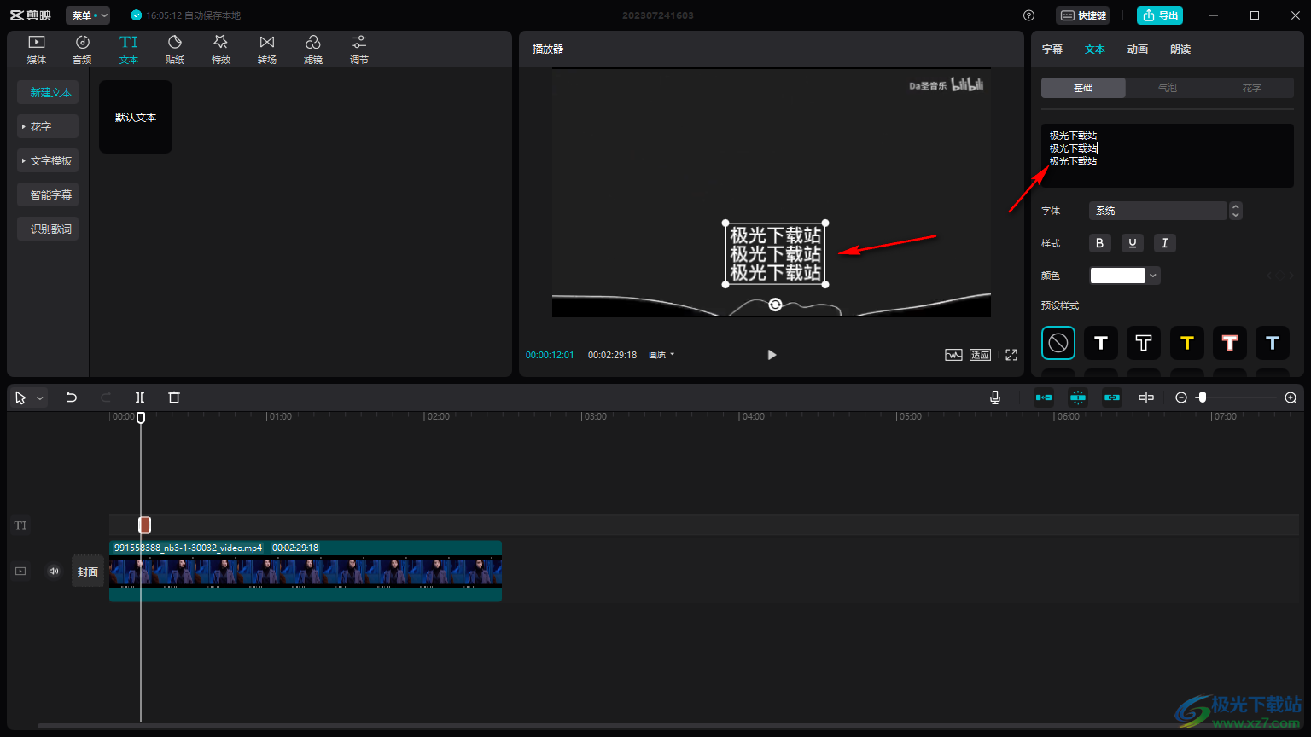Viewport: 1311px width, 737px height.
Task: Toggle the preview axis icon
Action: coord(1146,398)
